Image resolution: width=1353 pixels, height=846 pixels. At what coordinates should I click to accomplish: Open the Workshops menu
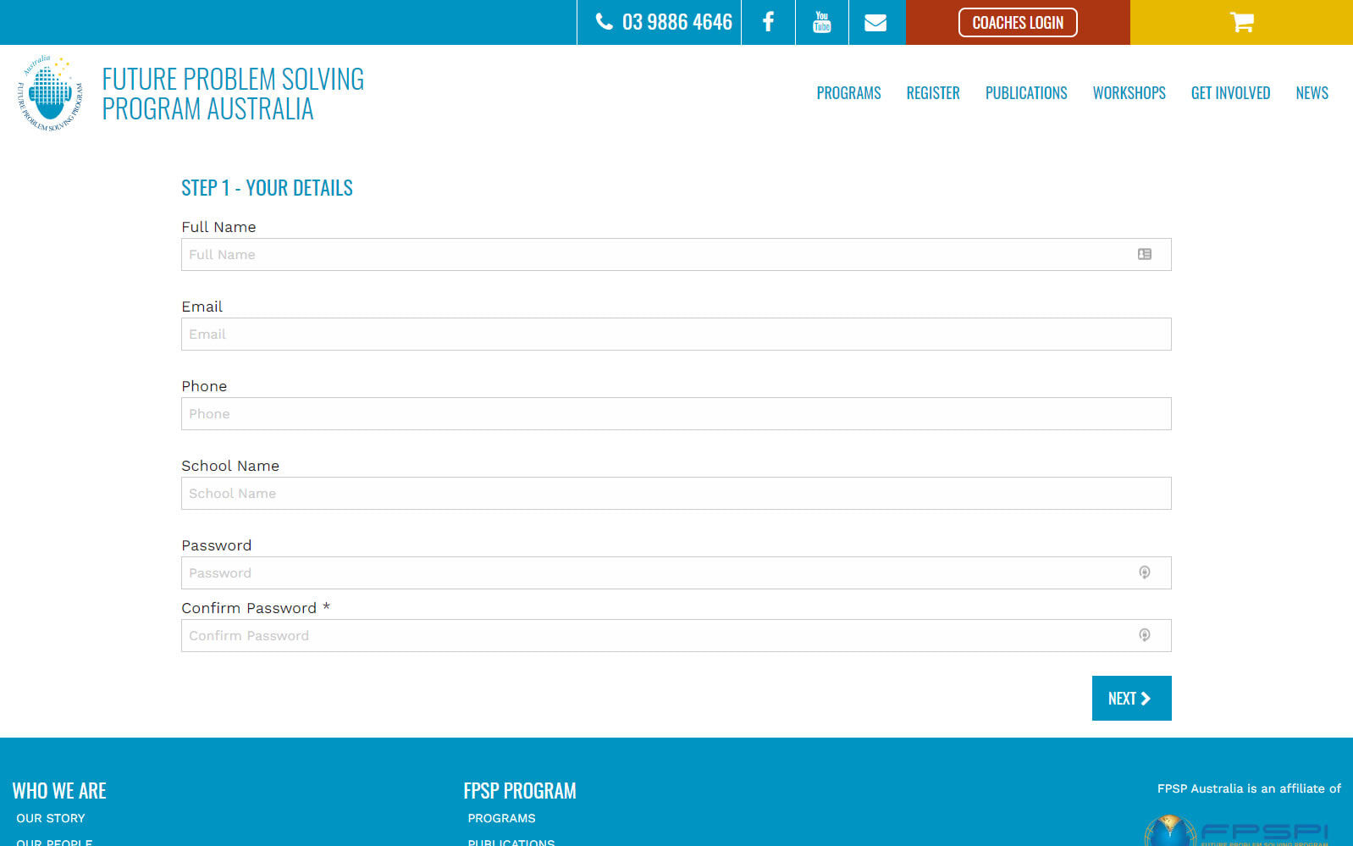click(x=1129, y=93)
